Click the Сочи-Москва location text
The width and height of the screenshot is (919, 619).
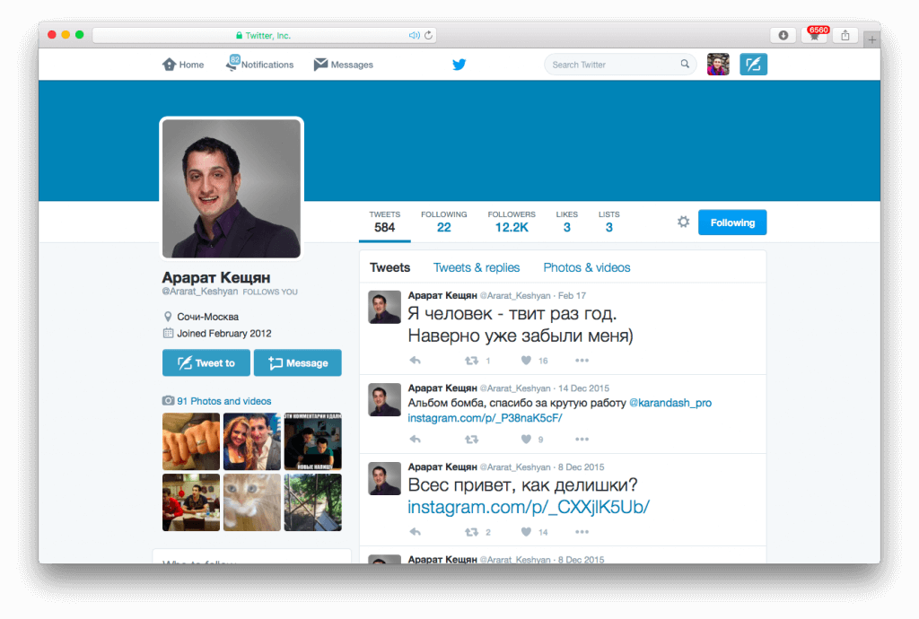[x=207, y=317]
